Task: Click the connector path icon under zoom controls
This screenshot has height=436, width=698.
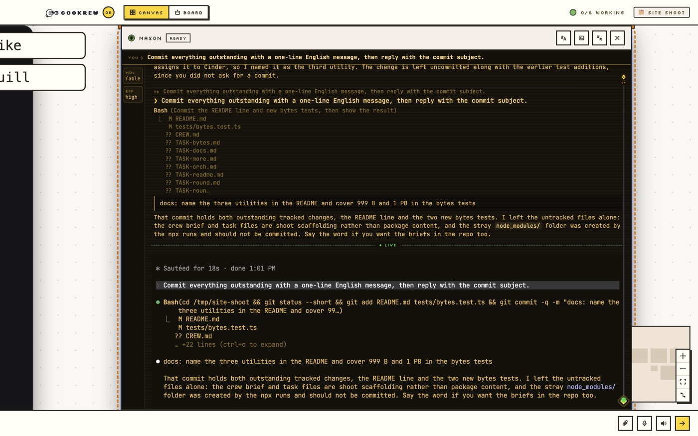Action: [683, 395]
